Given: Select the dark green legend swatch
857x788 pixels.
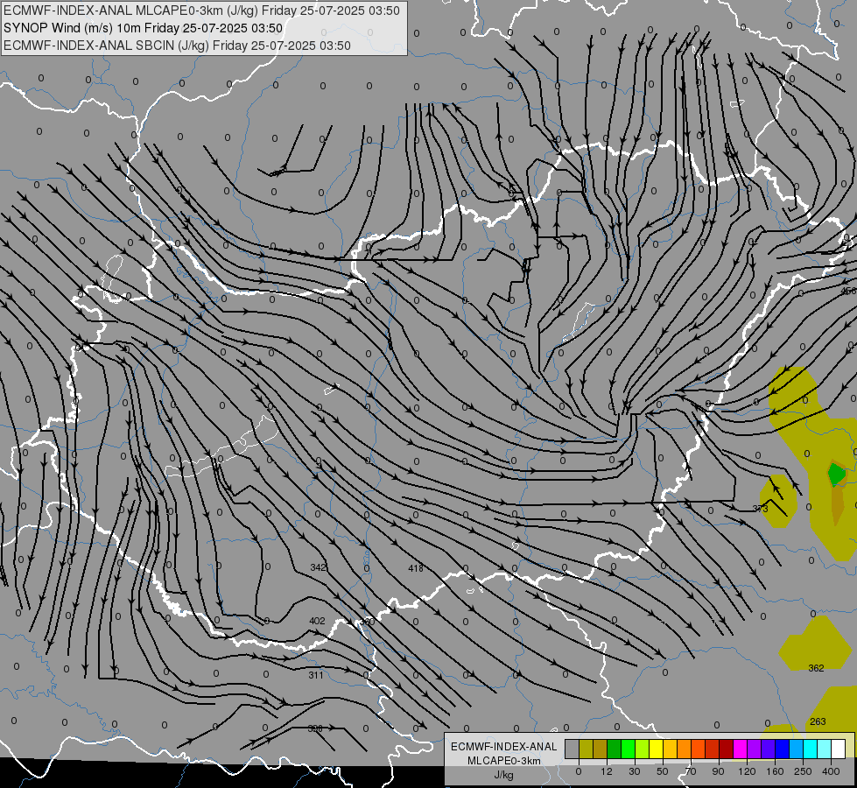Looking at the screenshot, I should pos(615,749).
